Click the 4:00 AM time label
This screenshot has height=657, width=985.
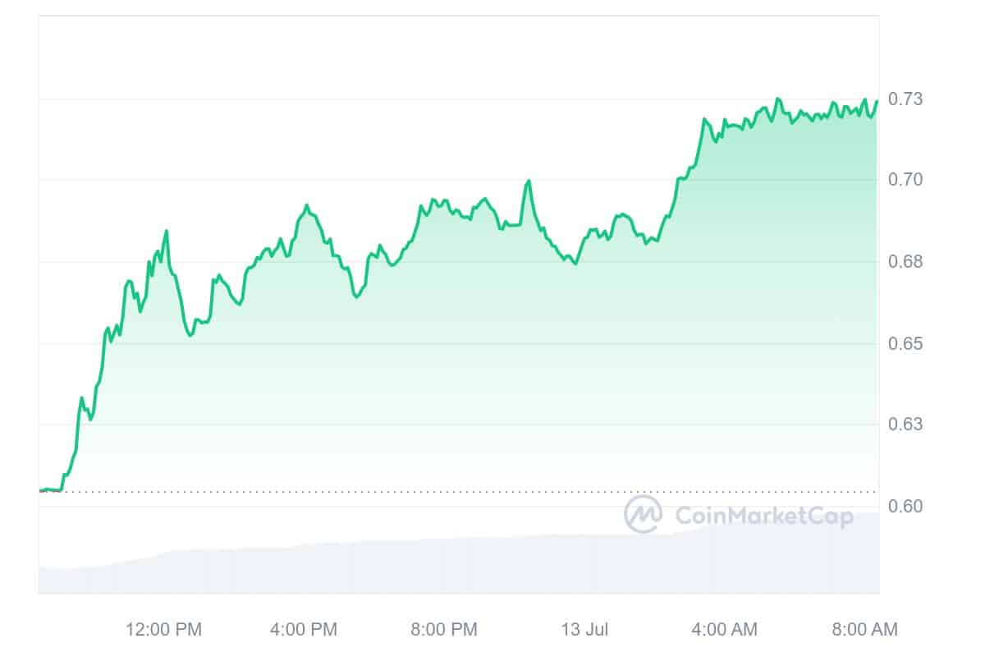[x=723, y=630]
